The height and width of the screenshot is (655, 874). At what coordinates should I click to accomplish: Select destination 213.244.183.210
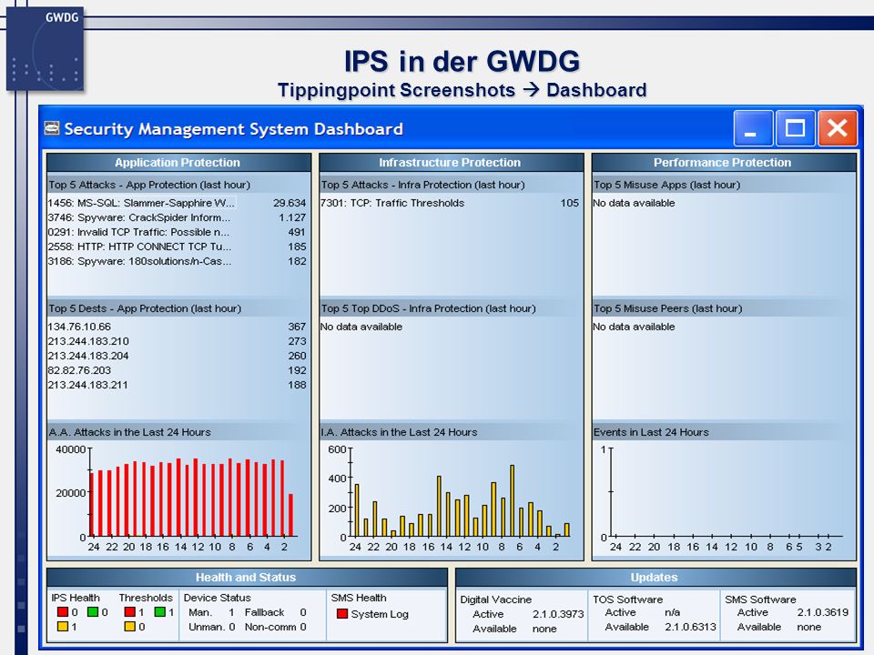click(178, 341)
